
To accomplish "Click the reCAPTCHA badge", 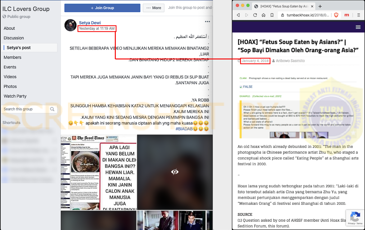I will tap(355, 218).
